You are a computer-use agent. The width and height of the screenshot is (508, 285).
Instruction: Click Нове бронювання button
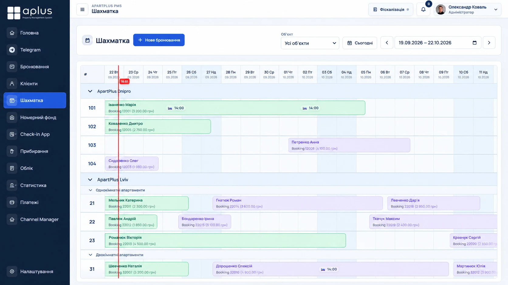click(x=159, y=40)
